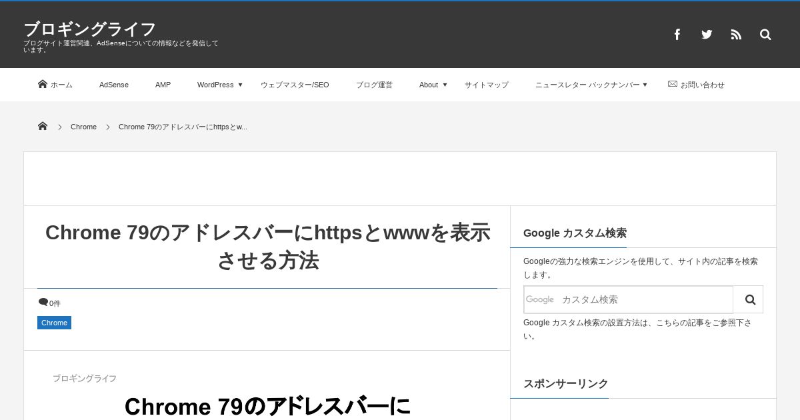The height and width of the screenshot is (420, 800).
Task: Click the comment bubble icon beside 0件
Action: click(x=43, y=303)
